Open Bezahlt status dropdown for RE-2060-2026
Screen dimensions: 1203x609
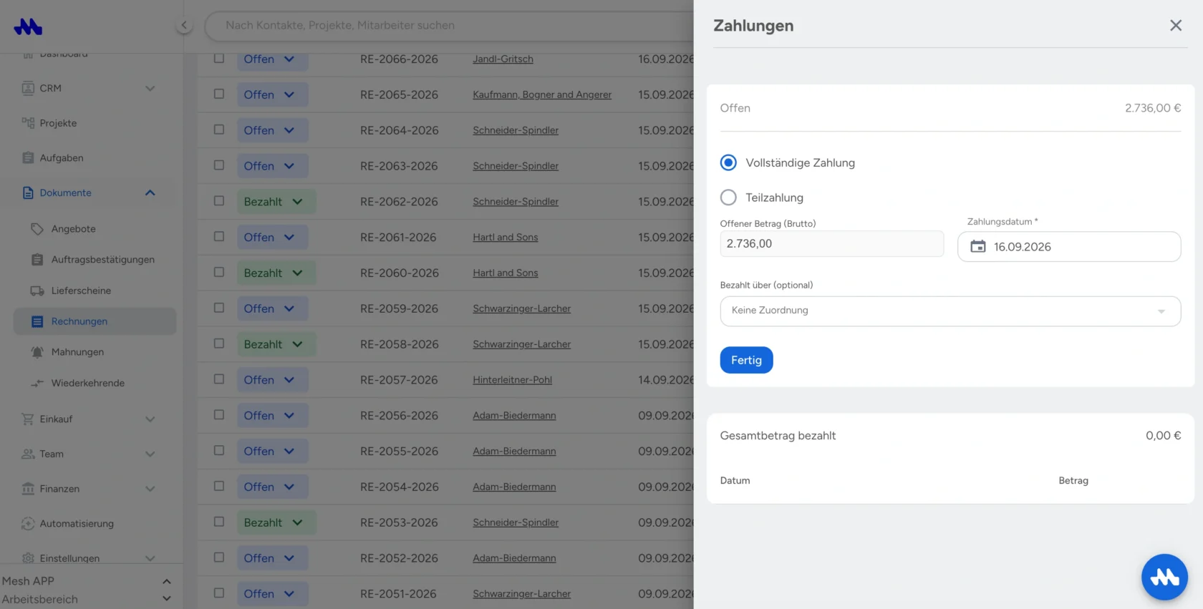point(276,273)
